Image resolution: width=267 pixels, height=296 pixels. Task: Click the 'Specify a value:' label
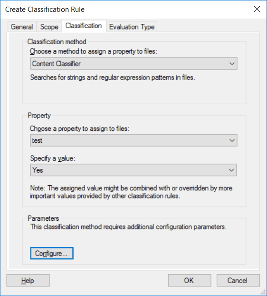[53, 158]
